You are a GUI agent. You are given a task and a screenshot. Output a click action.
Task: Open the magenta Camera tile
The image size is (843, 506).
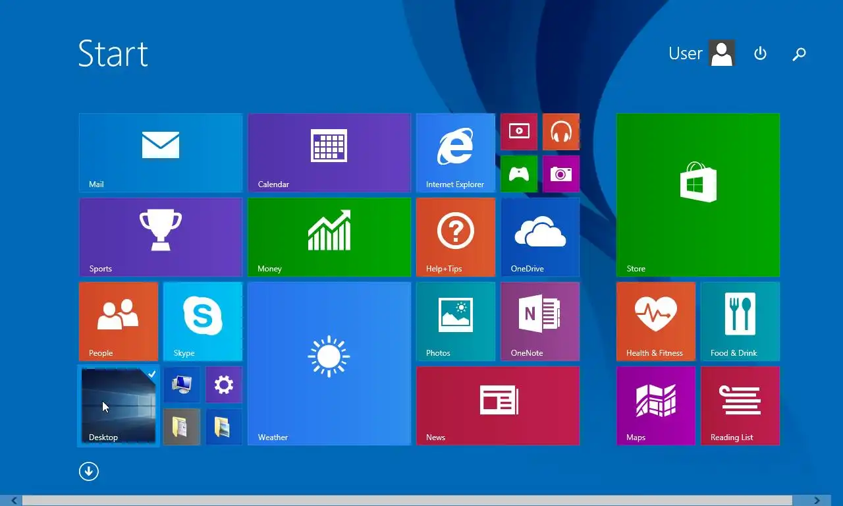click(x=561, y=174)
